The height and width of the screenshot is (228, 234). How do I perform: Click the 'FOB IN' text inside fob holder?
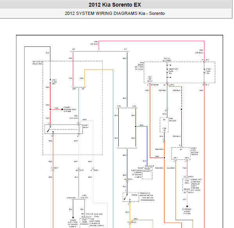point(164,129)
